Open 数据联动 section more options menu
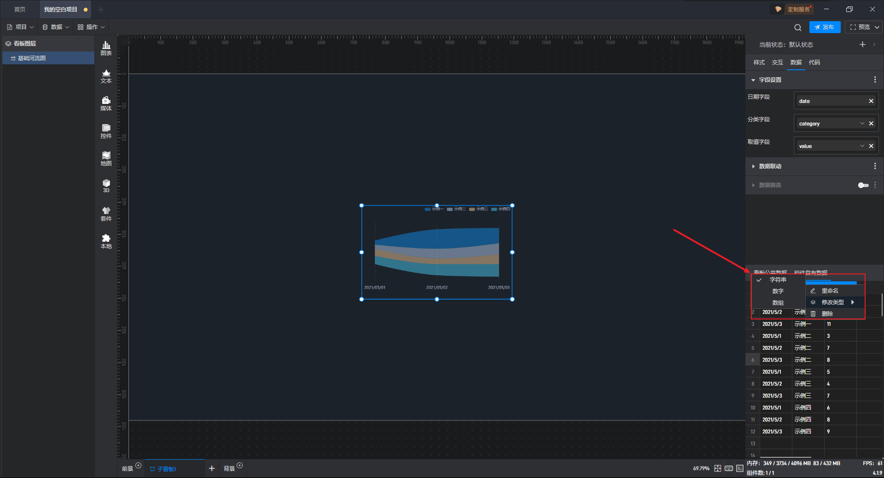 coord(875,166)
